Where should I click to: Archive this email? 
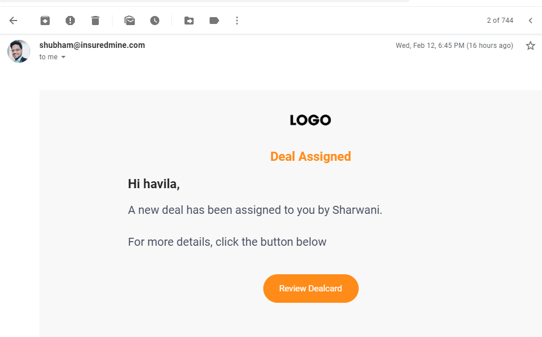point(45,21)
